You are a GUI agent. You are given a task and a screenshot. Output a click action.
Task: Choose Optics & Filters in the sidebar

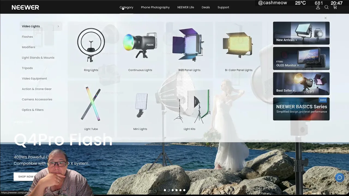pos(32,110)
